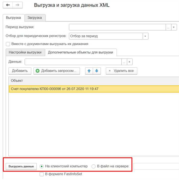The width and height of the screenshot is (179, 180).
Task: Select В файл на сервере radio option
Action: pyautogui.click(x=94, y=166)
